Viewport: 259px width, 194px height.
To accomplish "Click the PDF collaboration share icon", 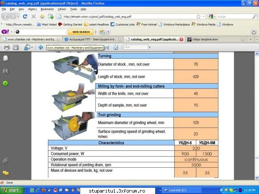I will [27, 48].
